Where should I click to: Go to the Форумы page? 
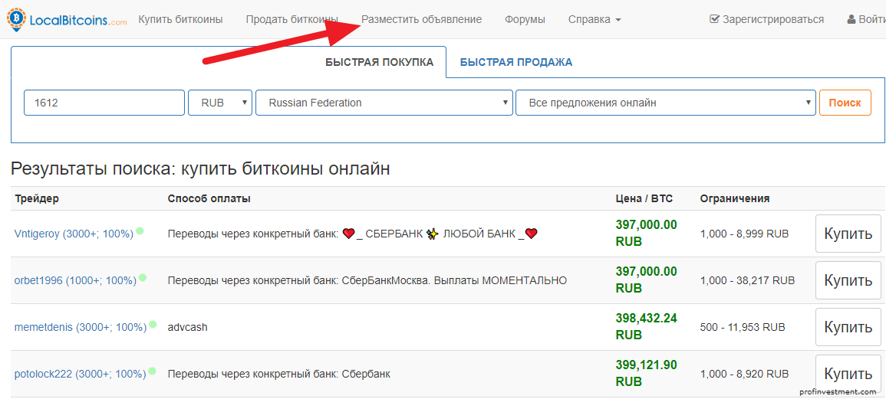pos(525,19)
